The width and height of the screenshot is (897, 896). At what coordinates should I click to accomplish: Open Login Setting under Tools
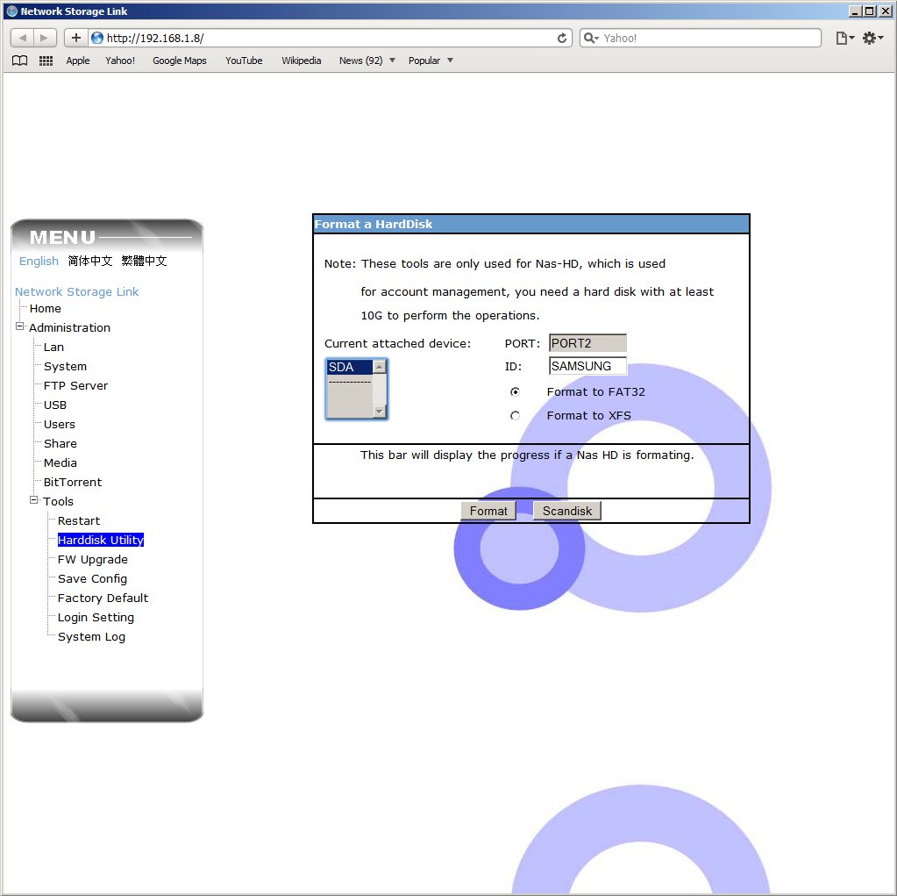[x=96, y=617]
